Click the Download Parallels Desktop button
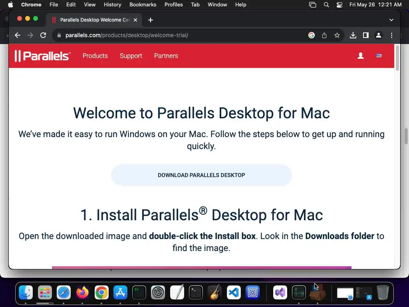The width and height of the screenshot is (409, 307). (x=201, y=175)
